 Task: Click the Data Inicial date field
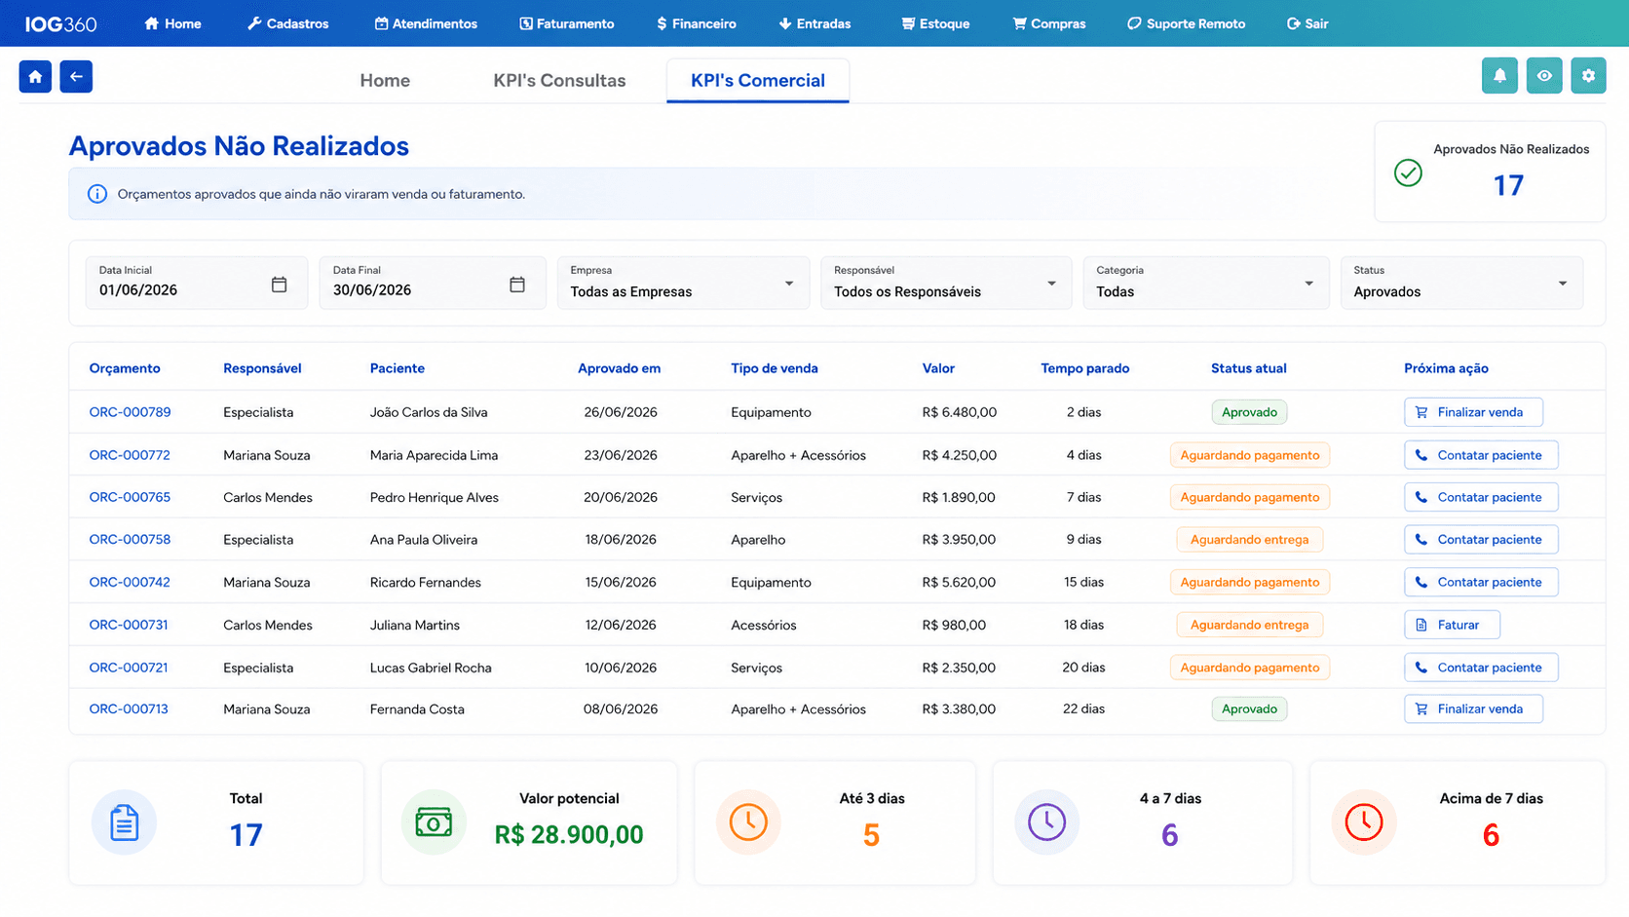tap(197, 283)
